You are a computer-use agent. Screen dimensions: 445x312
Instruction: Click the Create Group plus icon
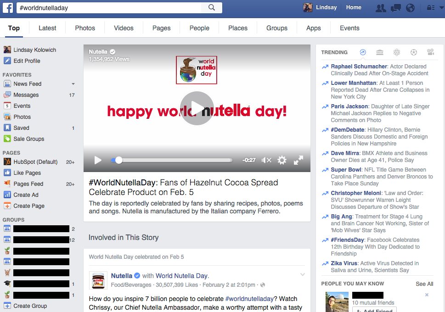click(x=7, y=306)
